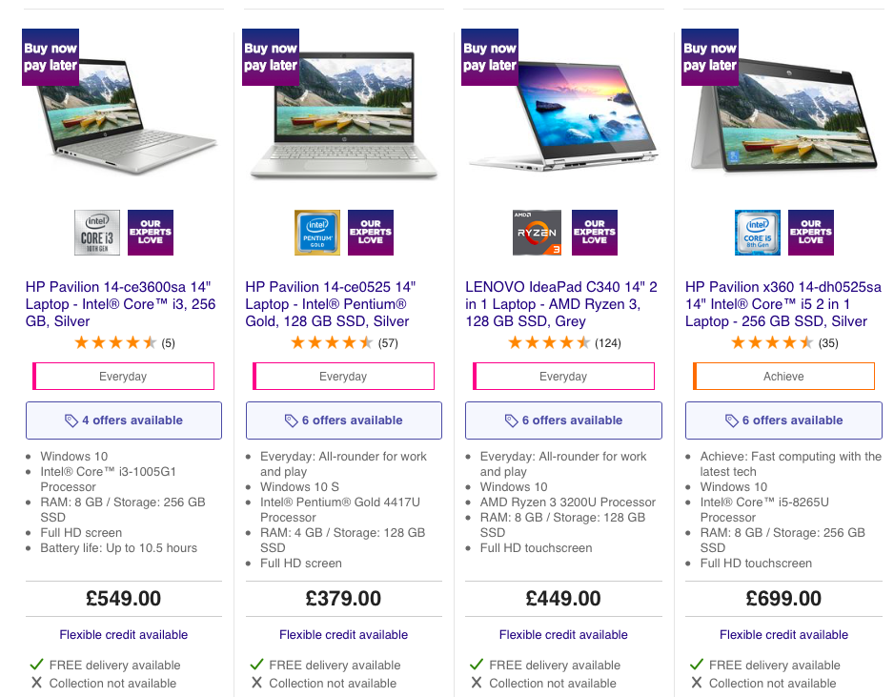Click the AMD Ryzen 3 badge icon

[538, 233]
